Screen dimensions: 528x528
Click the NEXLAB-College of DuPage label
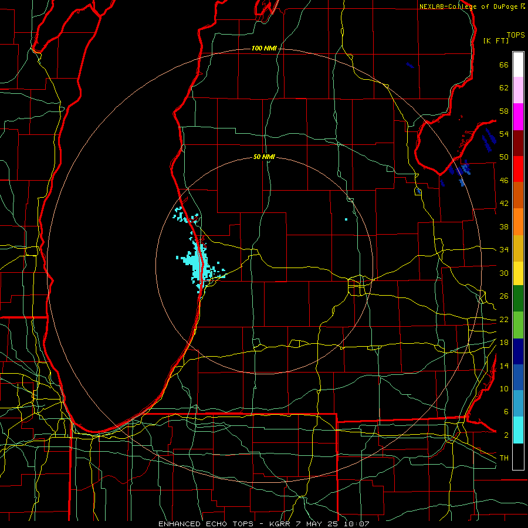click(x=469, y=6)
